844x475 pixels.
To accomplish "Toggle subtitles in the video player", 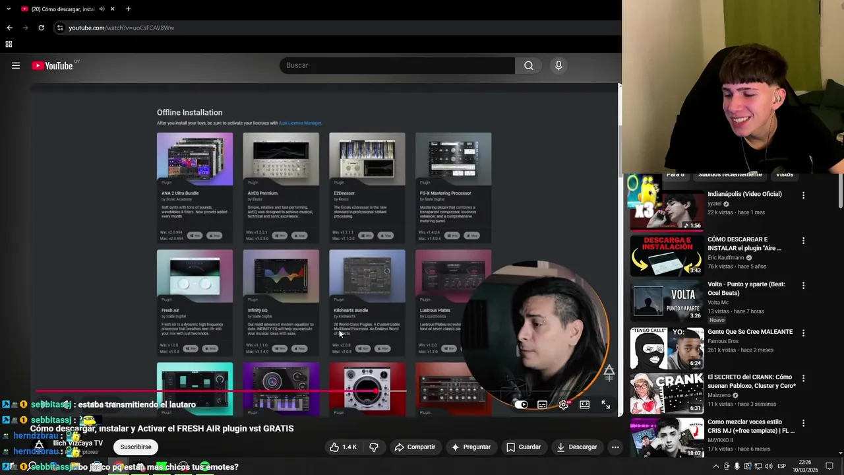I will pos(542,404).
